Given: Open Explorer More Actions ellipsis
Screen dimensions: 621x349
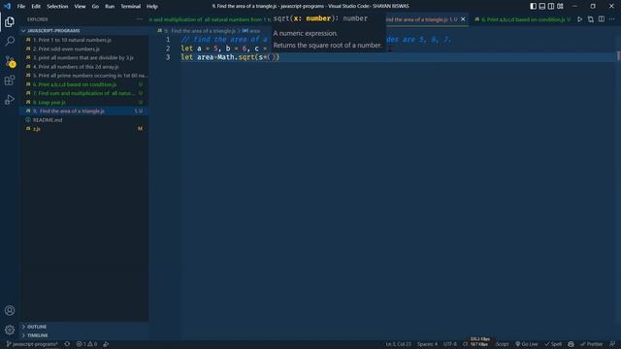Looking at the screenshot, I should pyautogui.click(x=139, y=19).
